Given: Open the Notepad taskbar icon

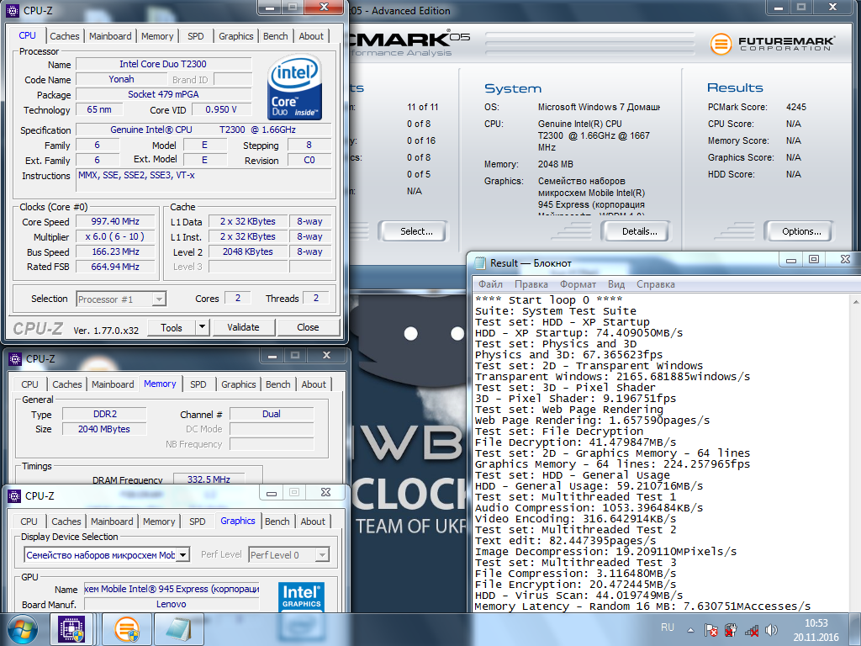Looking at the screenshot, I should (179, 629).
